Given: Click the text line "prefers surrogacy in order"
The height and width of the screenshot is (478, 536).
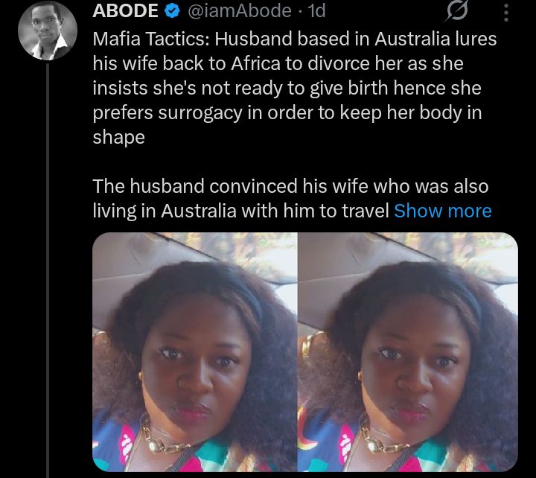Looking at the screenshot, I should point(287,113).
